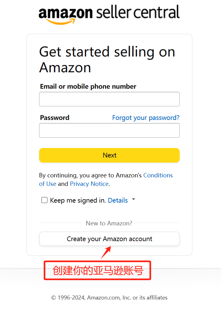Click the 'Password' field label

click(55, 118)
